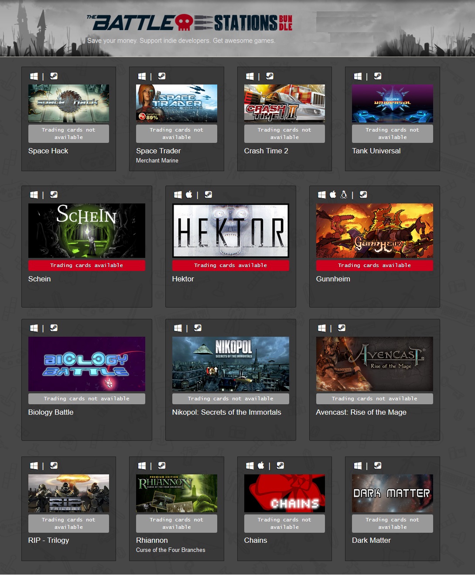Screen dimensions: 475x575
Task: Click Windows icon on Tank Universal card
Action: point(358,76)
